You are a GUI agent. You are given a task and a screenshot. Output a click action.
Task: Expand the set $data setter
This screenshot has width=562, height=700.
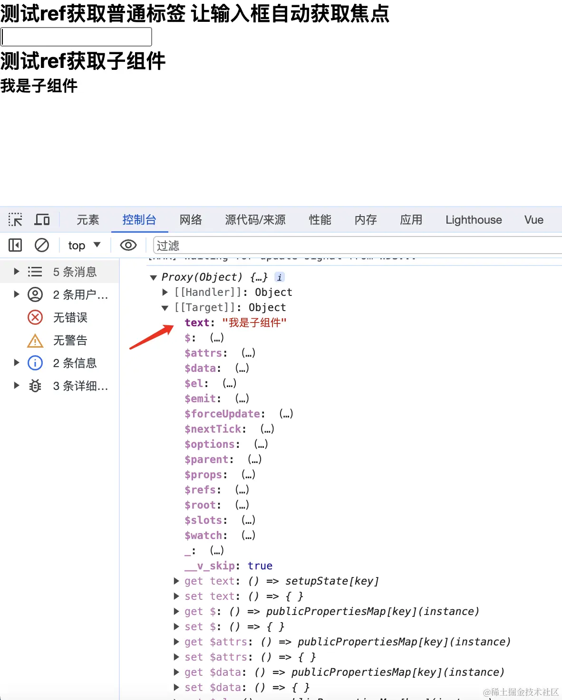(x=176, y=687)
